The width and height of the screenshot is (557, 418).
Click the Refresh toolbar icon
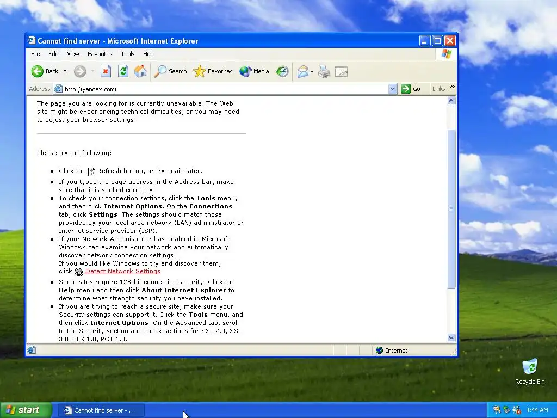[x=123, y=71]
